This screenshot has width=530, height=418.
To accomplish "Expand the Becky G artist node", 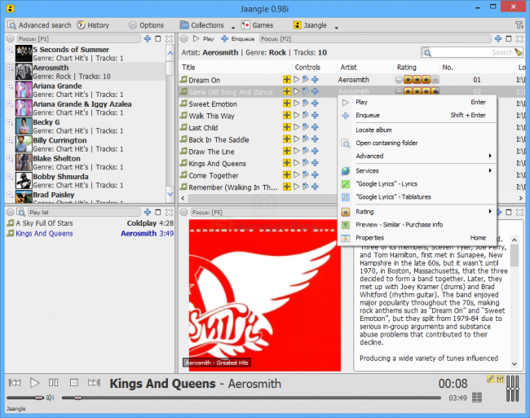I will point(10,122).
